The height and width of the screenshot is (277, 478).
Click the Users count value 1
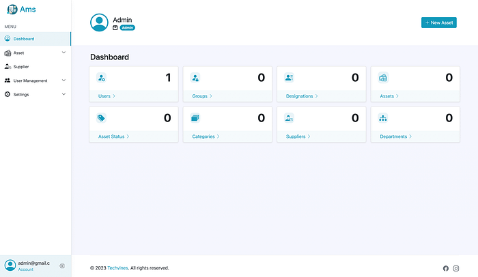(168, 78)
